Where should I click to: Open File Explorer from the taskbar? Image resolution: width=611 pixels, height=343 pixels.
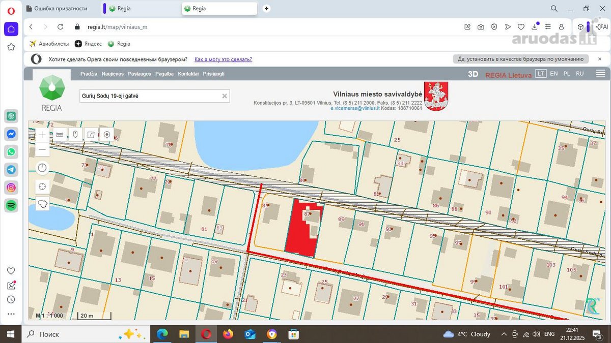(184, 334)
